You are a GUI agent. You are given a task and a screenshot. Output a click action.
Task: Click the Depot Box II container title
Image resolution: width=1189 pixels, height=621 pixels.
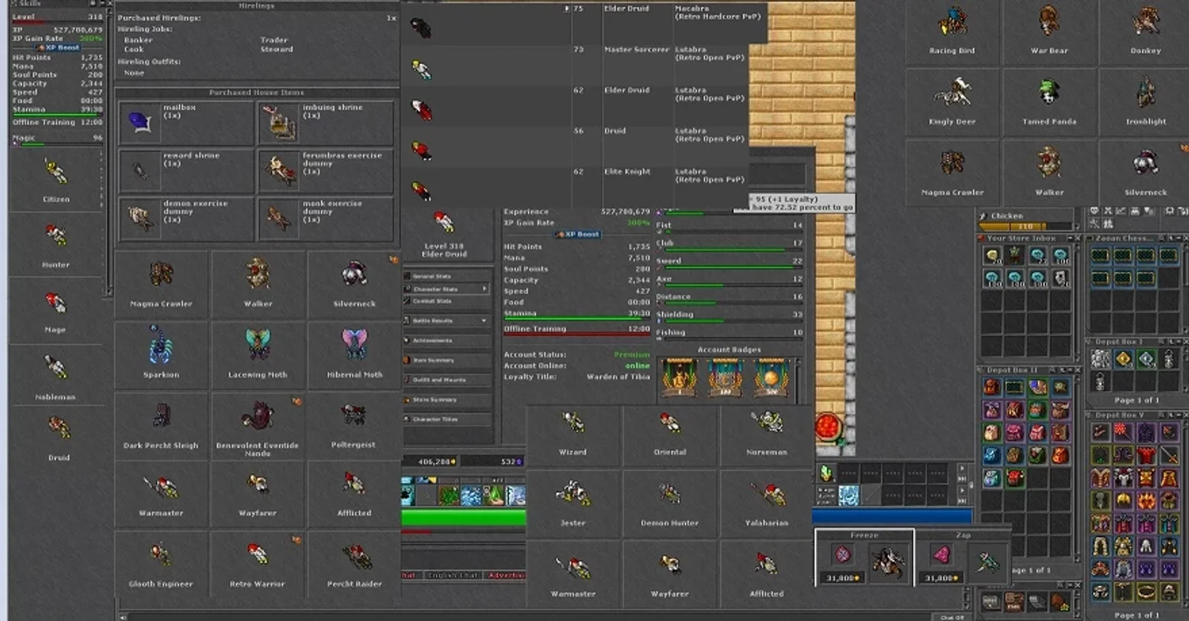pyautogui.click(x=1012, y=370)
